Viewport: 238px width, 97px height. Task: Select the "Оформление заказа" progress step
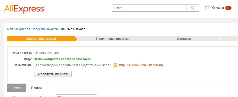click(x=41, y=39)
